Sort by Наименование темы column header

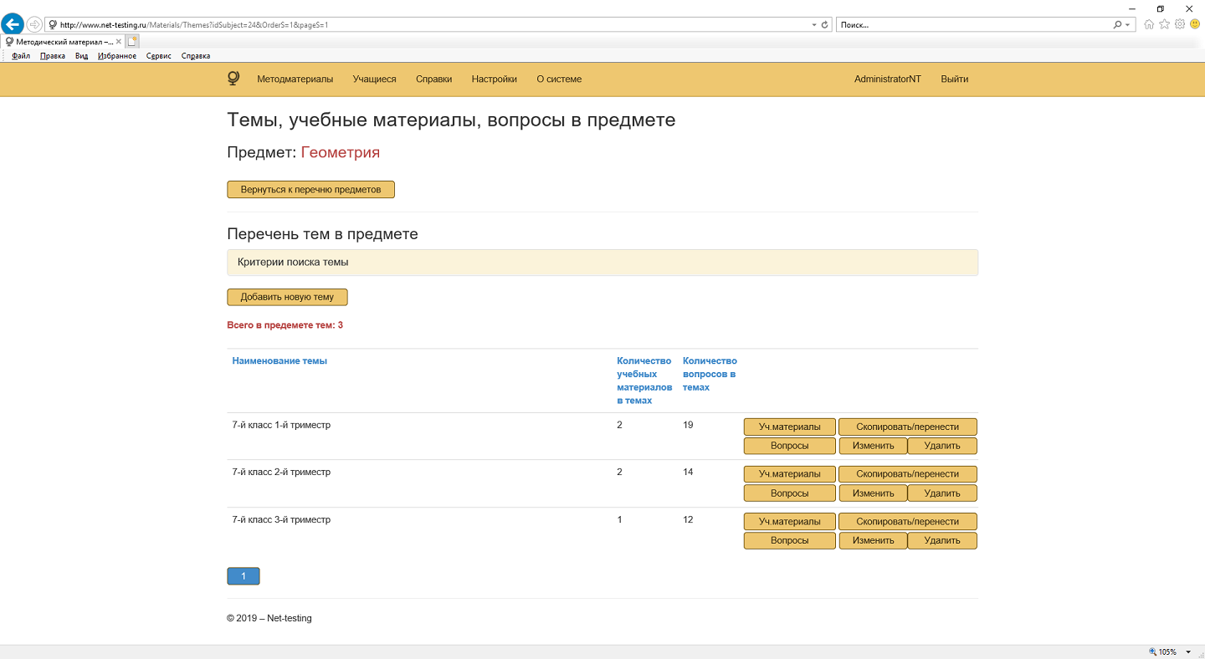pos(279,361)
